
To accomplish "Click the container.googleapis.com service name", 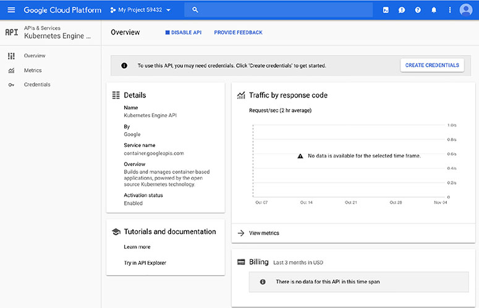I will pos(154,153).
